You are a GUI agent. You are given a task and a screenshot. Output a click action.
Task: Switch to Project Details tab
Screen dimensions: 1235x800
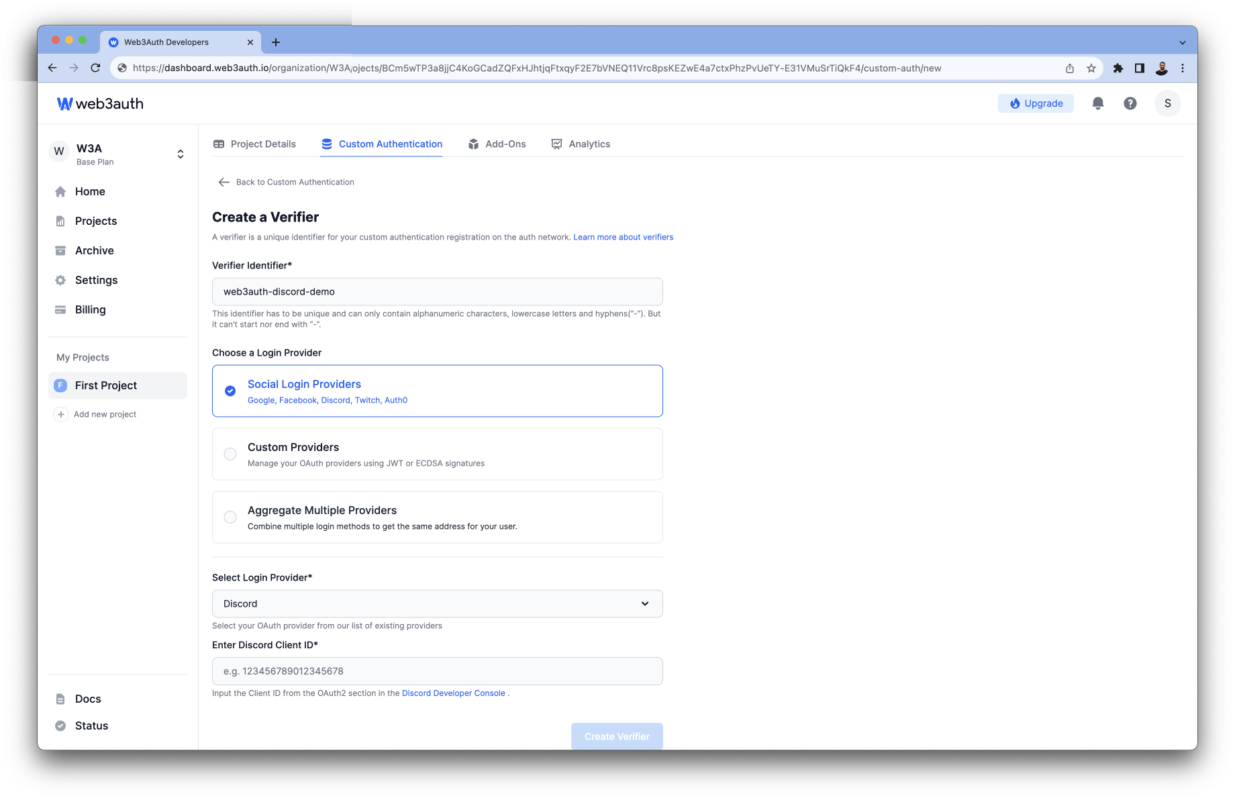click(254, 144)
